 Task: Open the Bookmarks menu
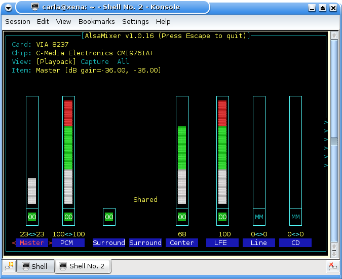click(97, 22)
